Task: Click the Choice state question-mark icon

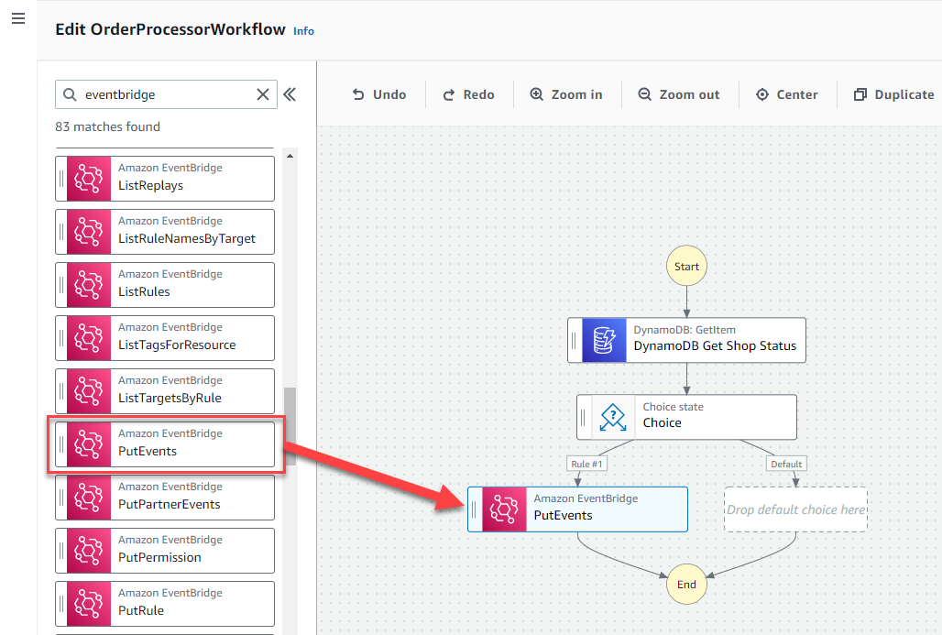Action: pos(613,417)
